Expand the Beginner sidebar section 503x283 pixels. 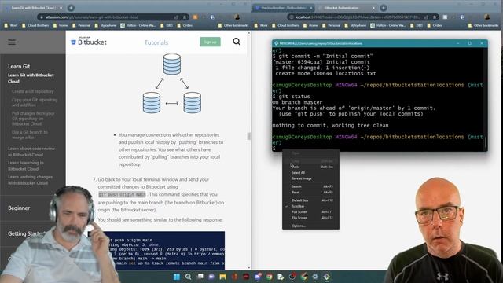(x=19, y=208)
